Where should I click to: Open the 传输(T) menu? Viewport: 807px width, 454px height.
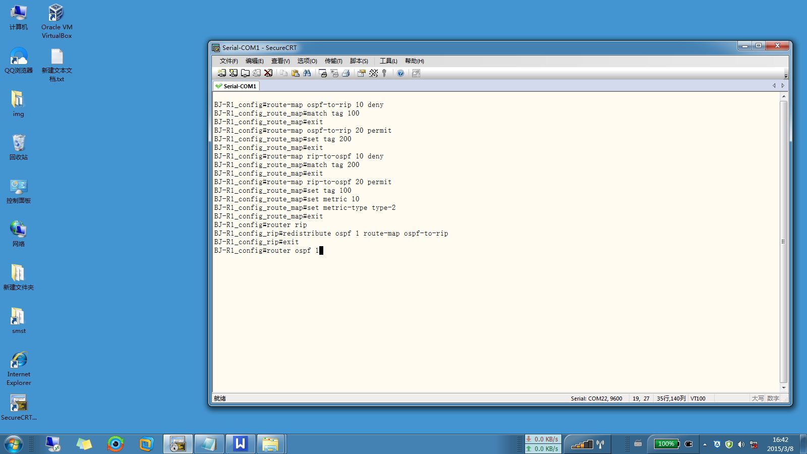coord(333,61)
